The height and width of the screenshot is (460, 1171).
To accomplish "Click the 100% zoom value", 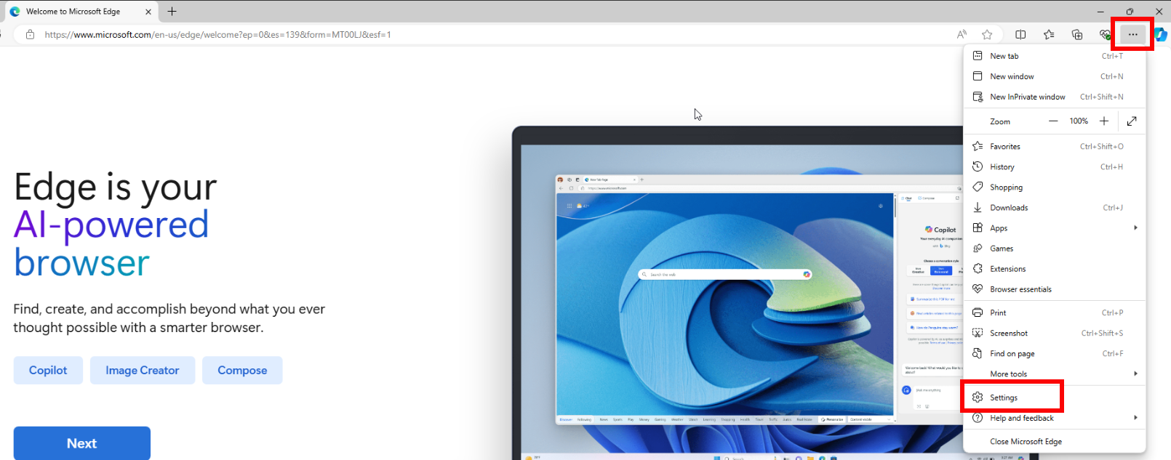I will 1079,121.
